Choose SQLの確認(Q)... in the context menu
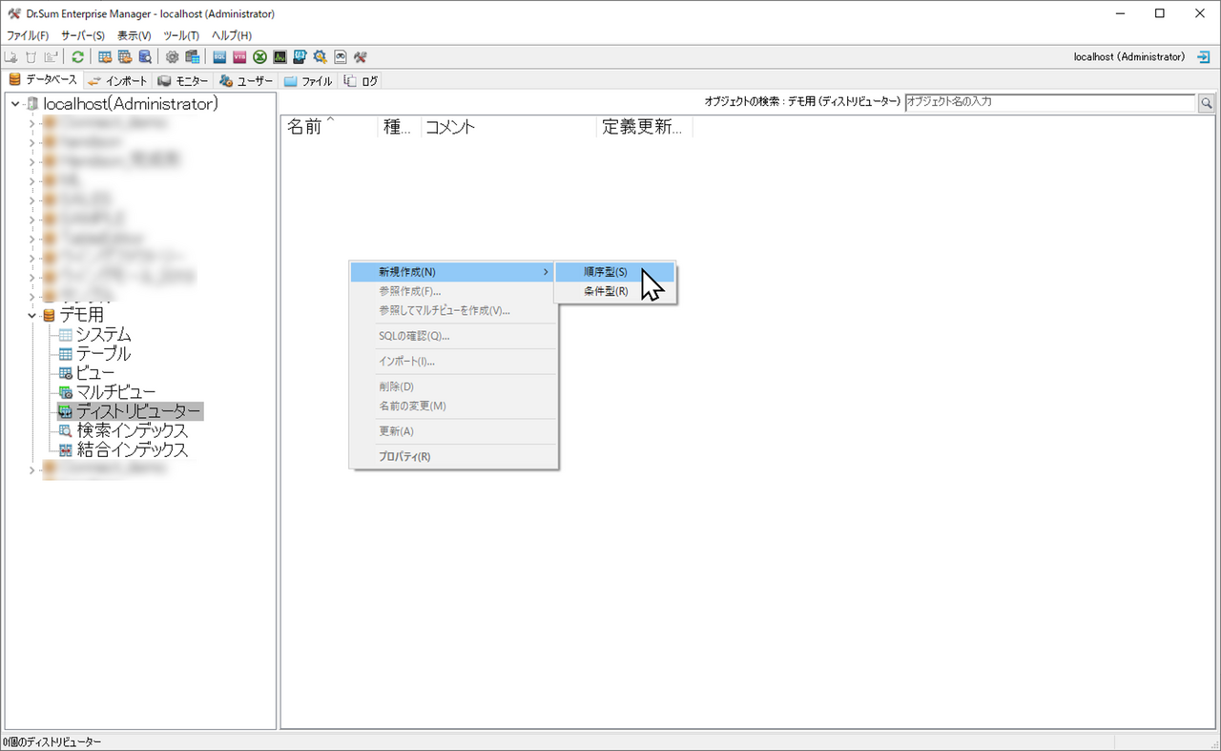 pos(453,336)
